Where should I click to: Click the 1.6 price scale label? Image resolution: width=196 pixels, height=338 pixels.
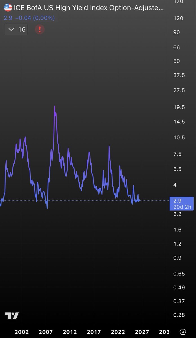(x=177, y=230)
